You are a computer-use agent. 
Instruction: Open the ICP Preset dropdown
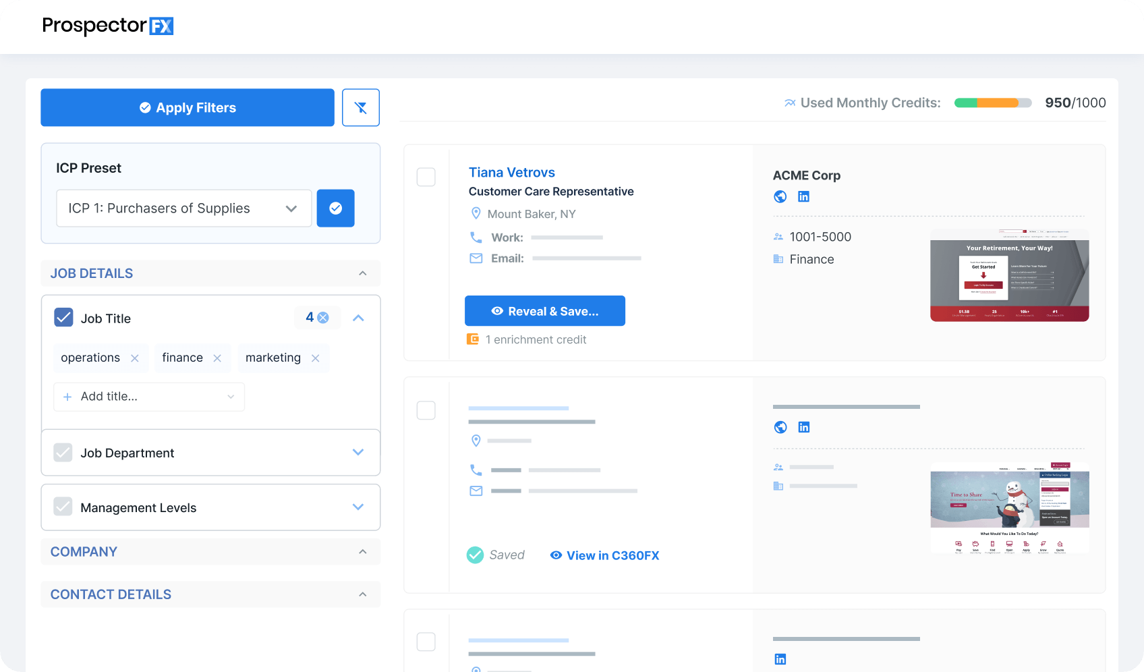(183, 208)
